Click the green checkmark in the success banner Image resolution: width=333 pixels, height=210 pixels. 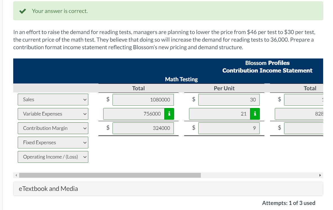pyautogui.click(x=22, y=11)
